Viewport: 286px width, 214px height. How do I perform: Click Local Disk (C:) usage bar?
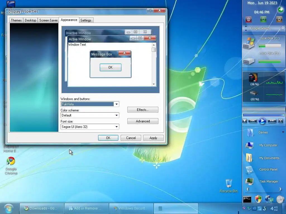coord(270,46)
